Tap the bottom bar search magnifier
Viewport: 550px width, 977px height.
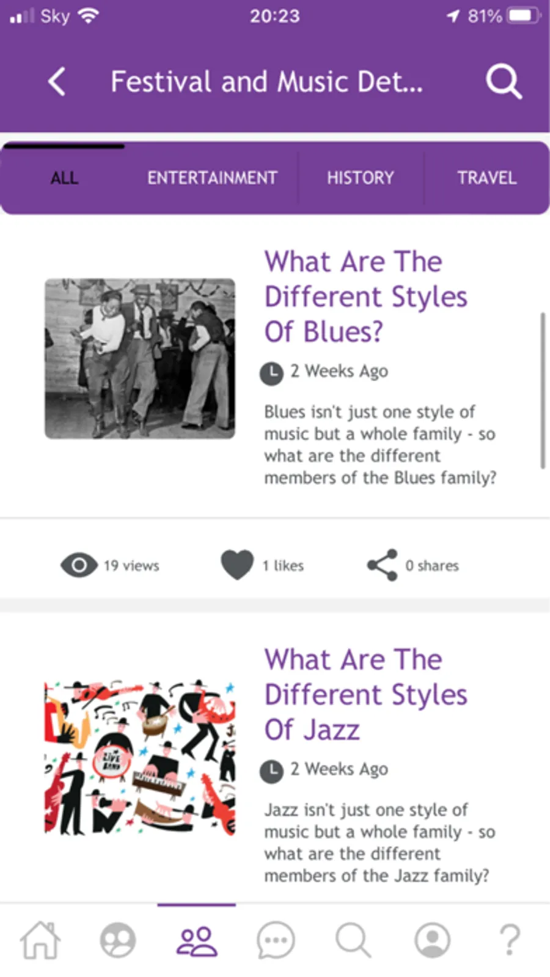pyautogui.click(x=353, y=940)
